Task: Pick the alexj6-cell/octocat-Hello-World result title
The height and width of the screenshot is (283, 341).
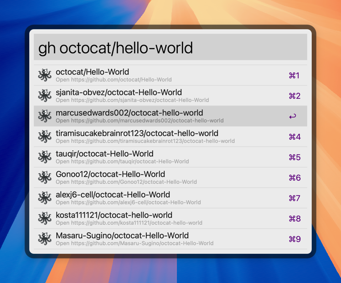Action: 113,195
